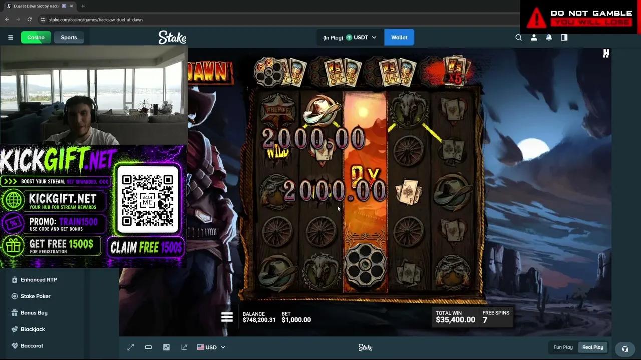
Task: Open site search magnifier icon
Action: coord(519,37)
